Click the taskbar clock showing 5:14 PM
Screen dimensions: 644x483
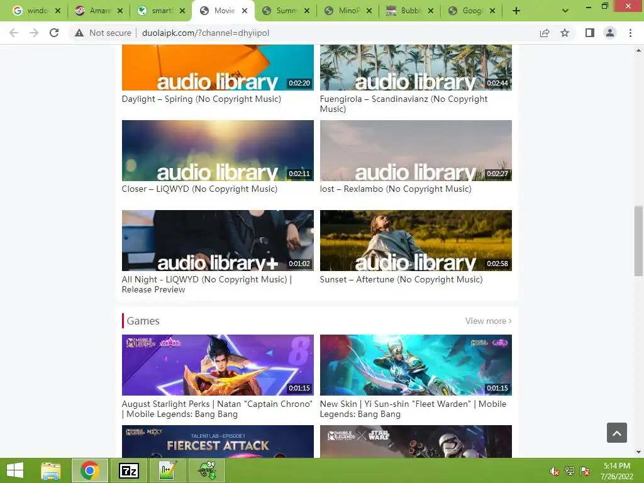(x=617, y=471)
